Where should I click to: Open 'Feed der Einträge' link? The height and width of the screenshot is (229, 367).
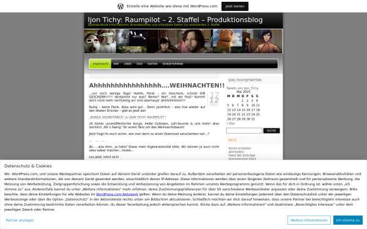point(242,155)
